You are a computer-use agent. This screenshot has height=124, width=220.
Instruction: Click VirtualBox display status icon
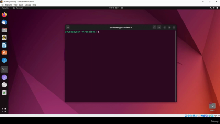(x=202, y=116)
